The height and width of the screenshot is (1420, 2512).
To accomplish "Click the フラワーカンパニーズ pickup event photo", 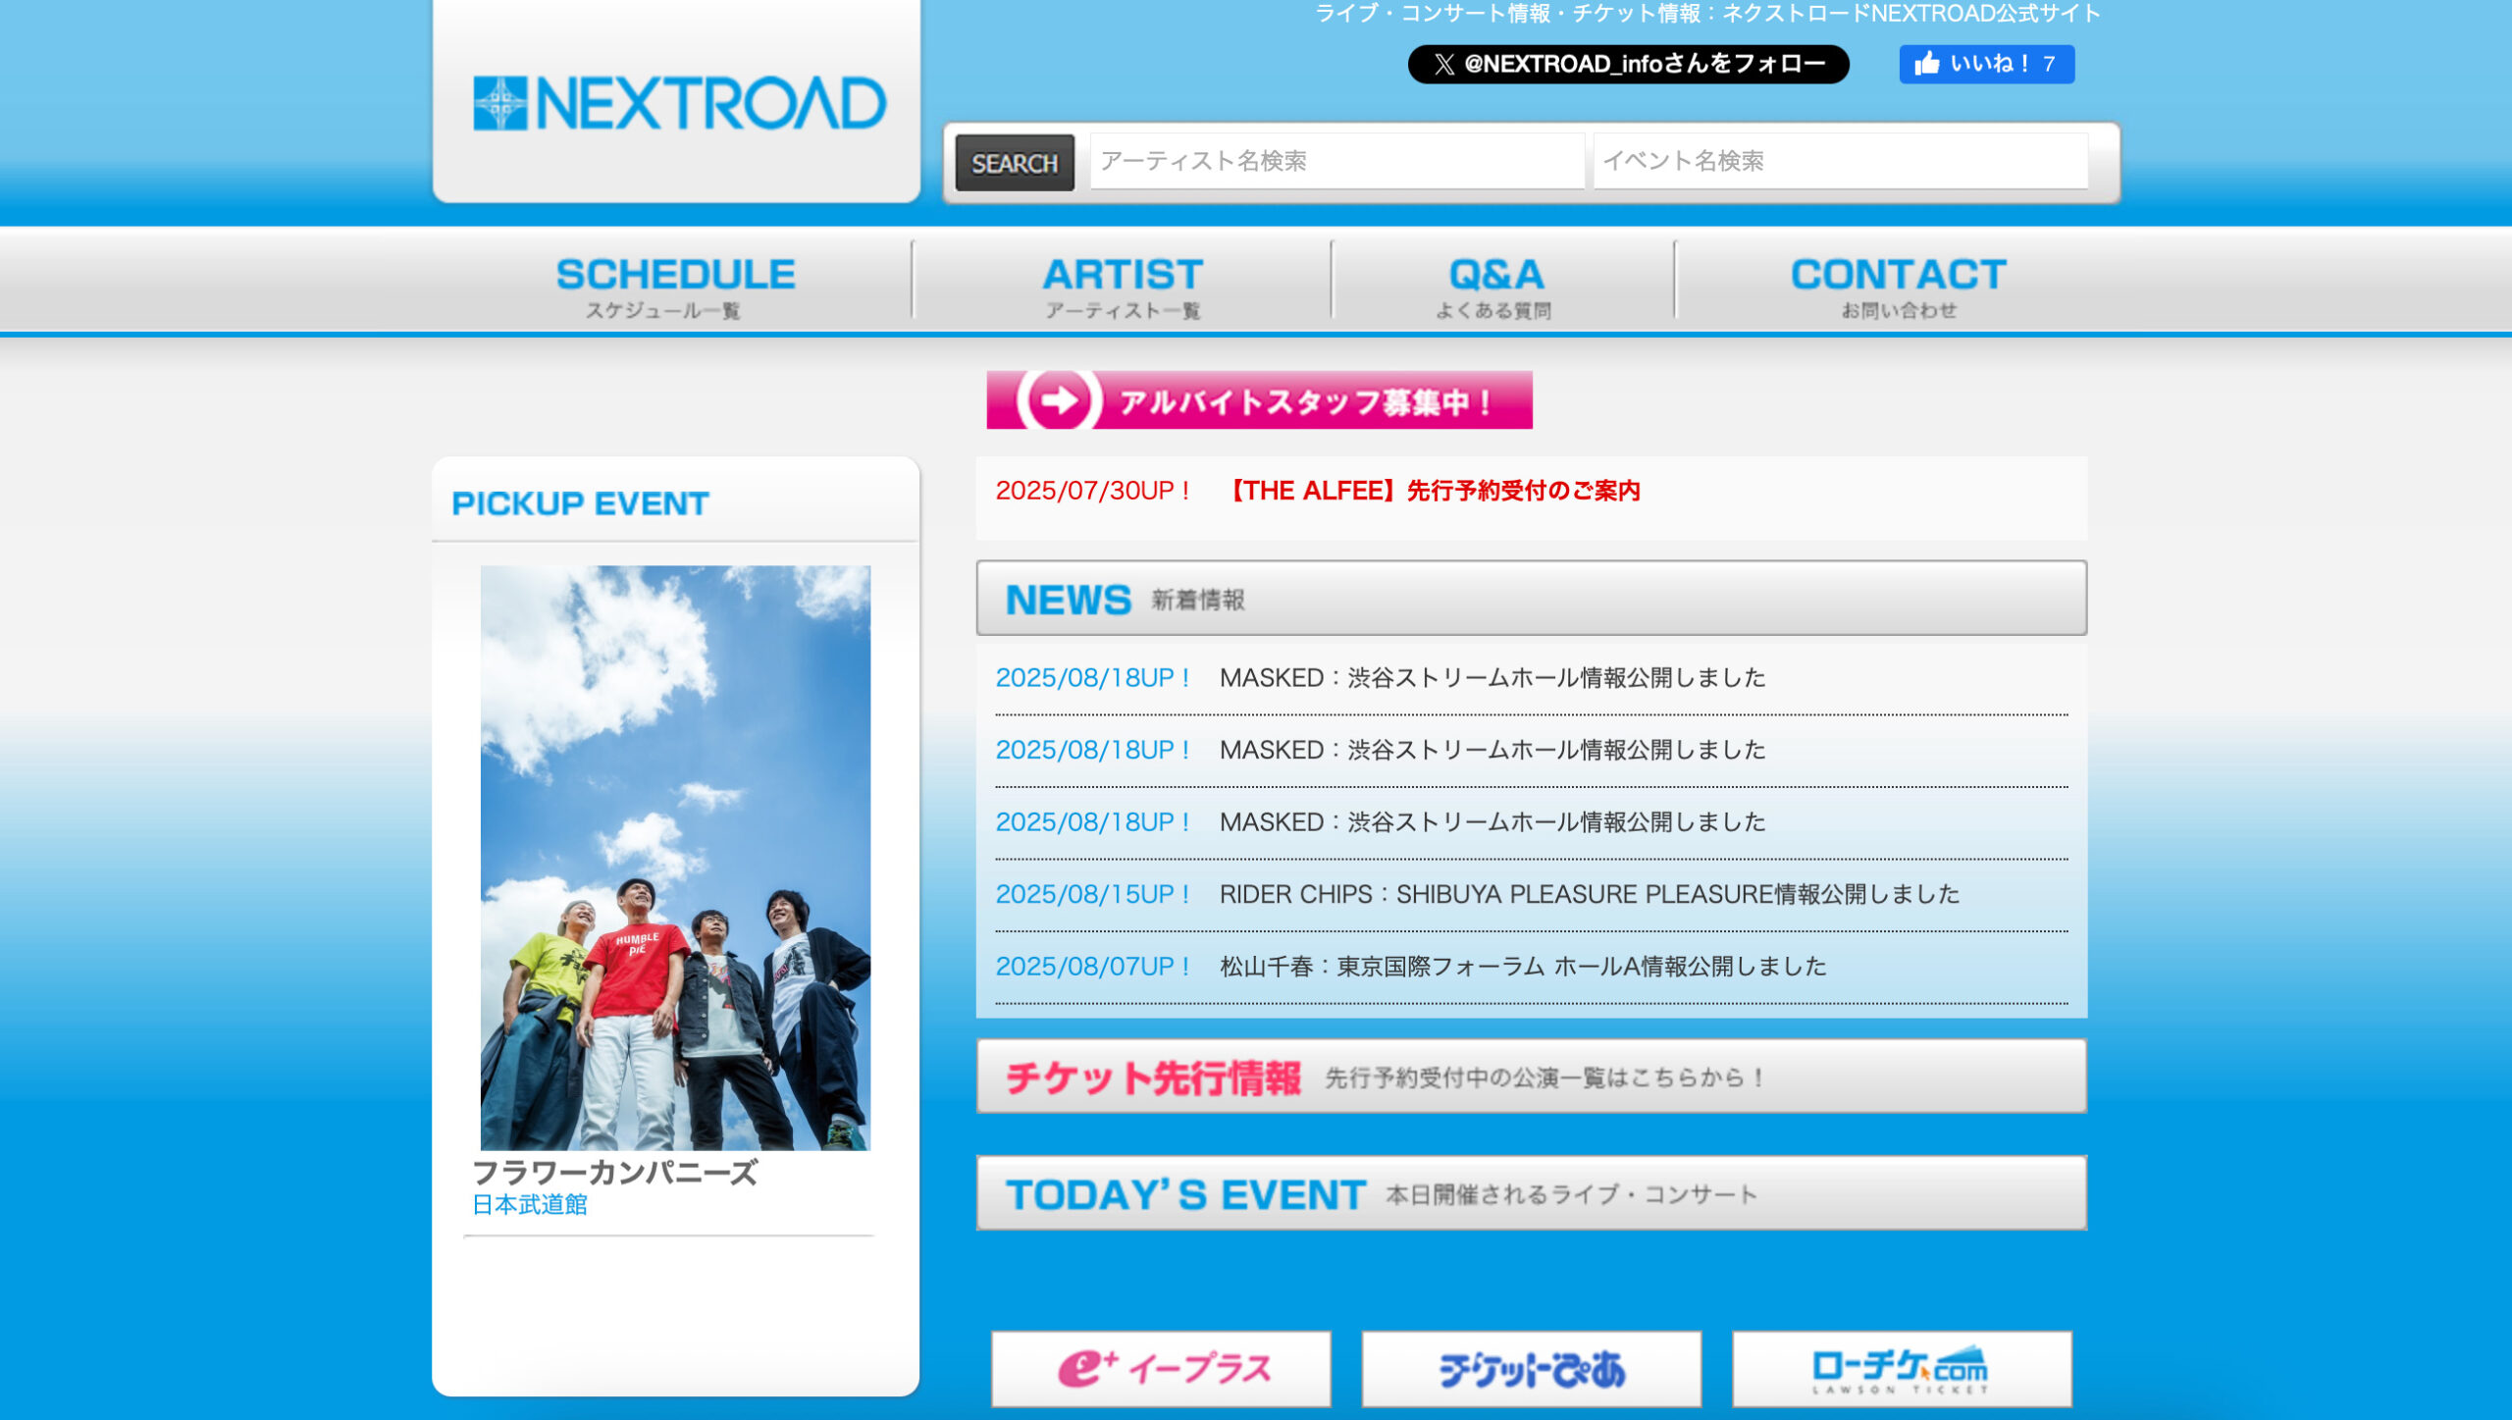I will click(675, 857).
